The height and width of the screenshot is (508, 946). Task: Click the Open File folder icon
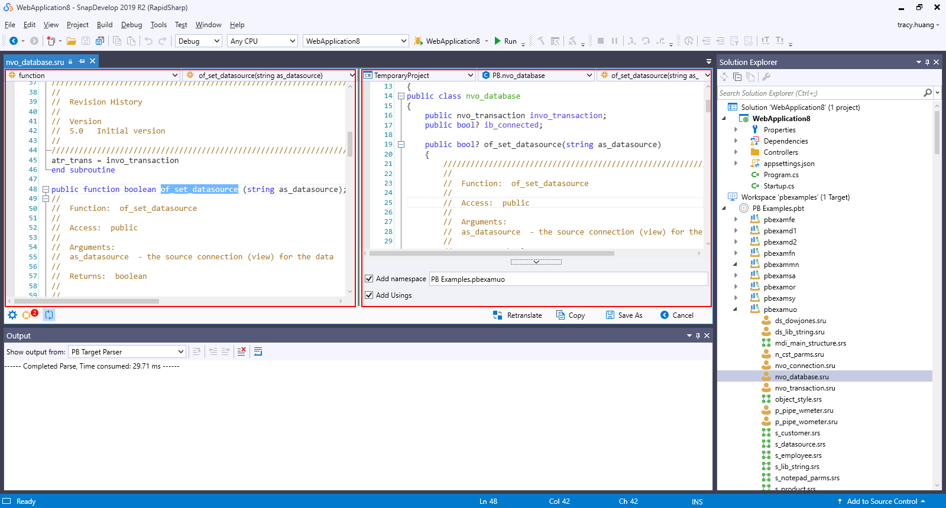tap(72, 41)
